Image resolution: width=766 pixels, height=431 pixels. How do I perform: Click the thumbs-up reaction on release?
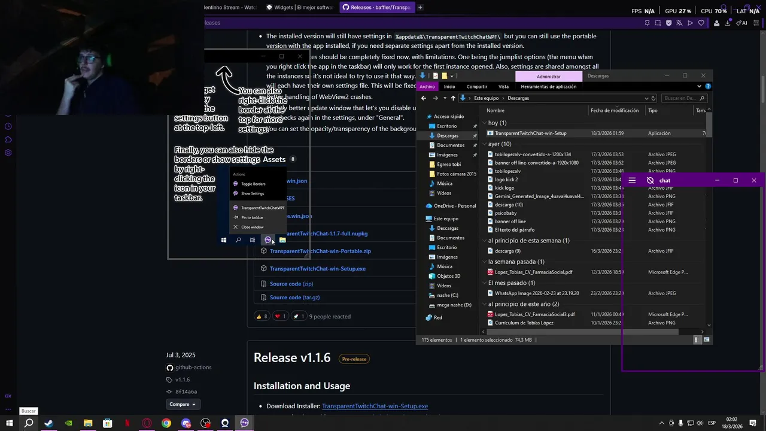pos(262,316)
